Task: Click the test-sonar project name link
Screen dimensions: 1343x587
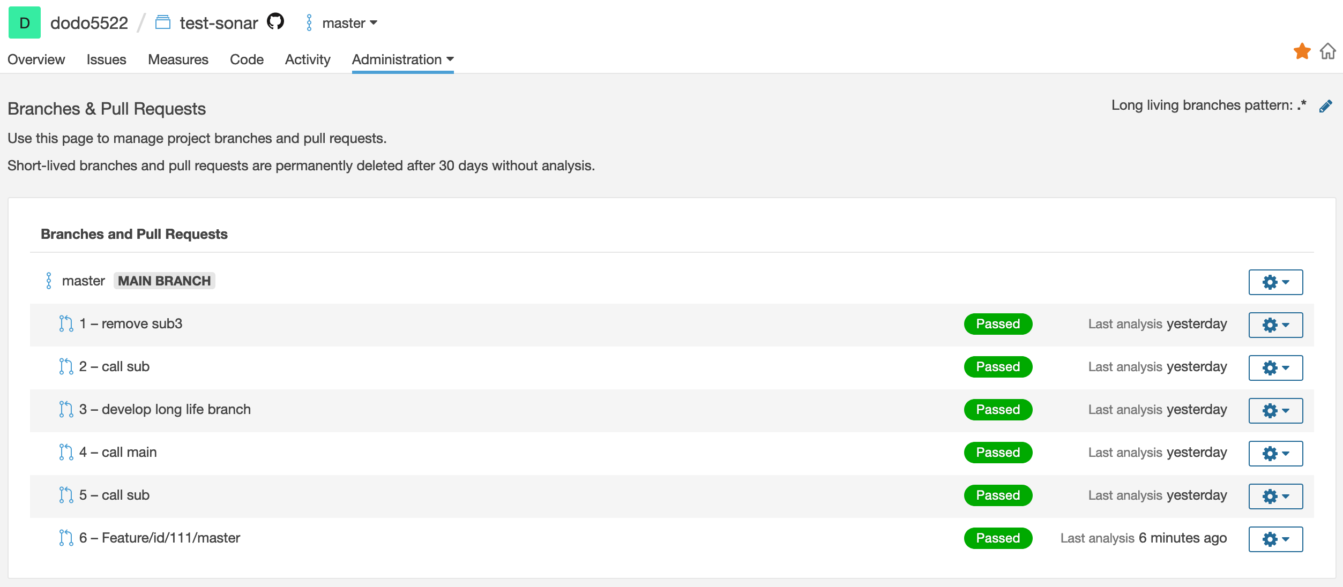Action: [219, 23]
